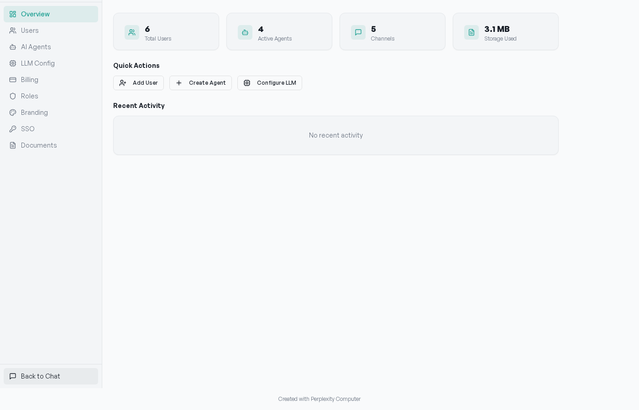Click the brush icon beside Branding

13,113
